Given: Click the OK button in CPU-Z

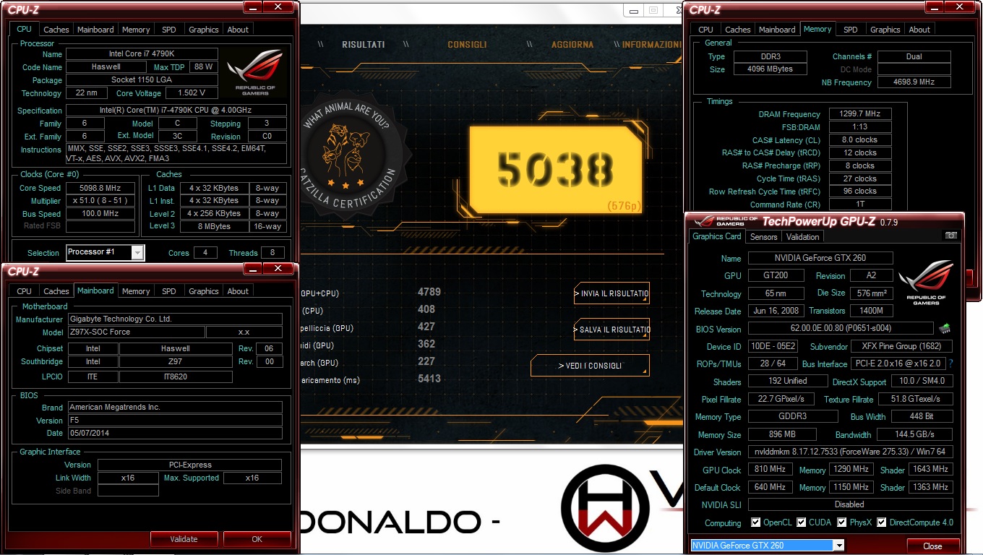Looking at the screenshot, I should click(x=257, y=539).
